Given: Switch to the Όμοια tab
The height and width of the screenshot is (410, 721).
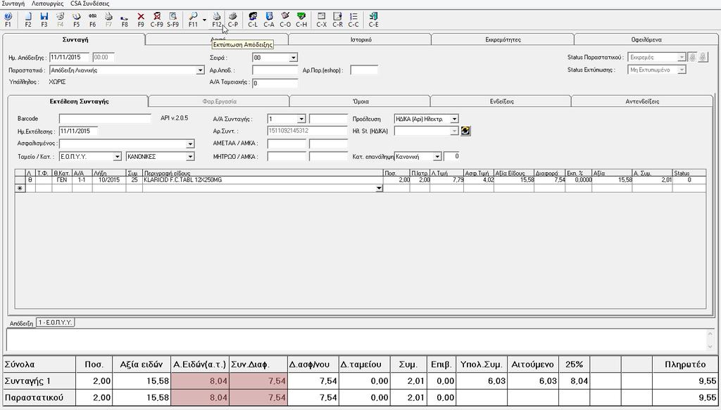Looking at the screenshot, I should [x=360, y=101].
